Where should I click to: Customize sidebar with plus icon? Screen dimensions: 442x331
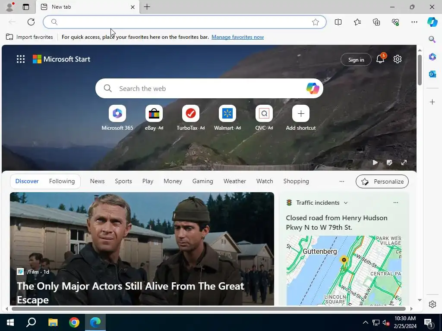click(x=432, y=102)
